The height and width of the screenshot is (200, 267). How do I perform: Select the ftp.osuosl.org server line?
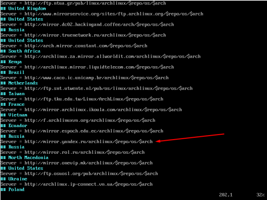79,174
